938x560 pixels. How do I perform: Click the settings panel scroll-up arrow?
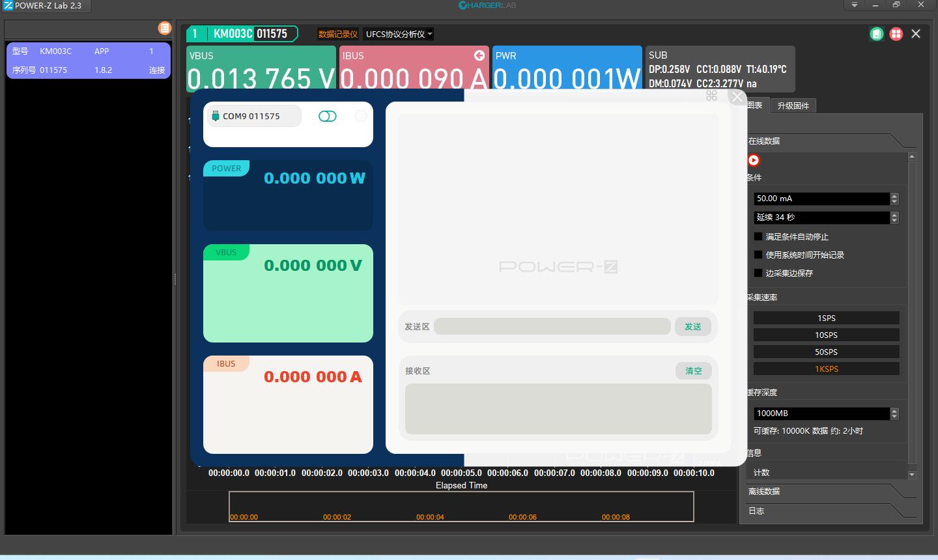click(x=912, y=156)
